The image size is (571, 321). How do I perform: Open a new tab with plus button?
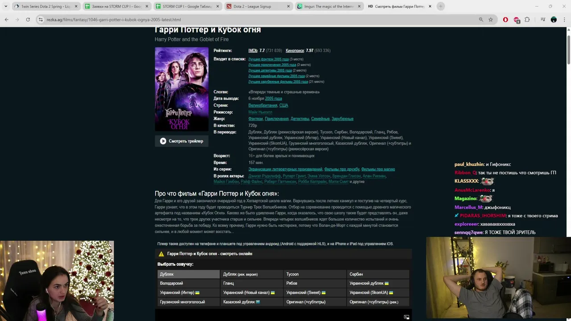440,6
